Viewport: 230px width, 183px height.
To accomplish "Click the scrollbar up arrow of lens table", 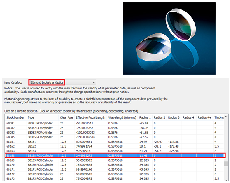I will 226,117.
